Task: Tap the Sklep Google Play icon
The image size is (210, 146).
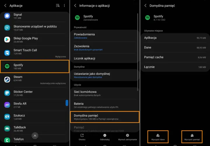Action: pyautogui.click(x=7, y=40)
